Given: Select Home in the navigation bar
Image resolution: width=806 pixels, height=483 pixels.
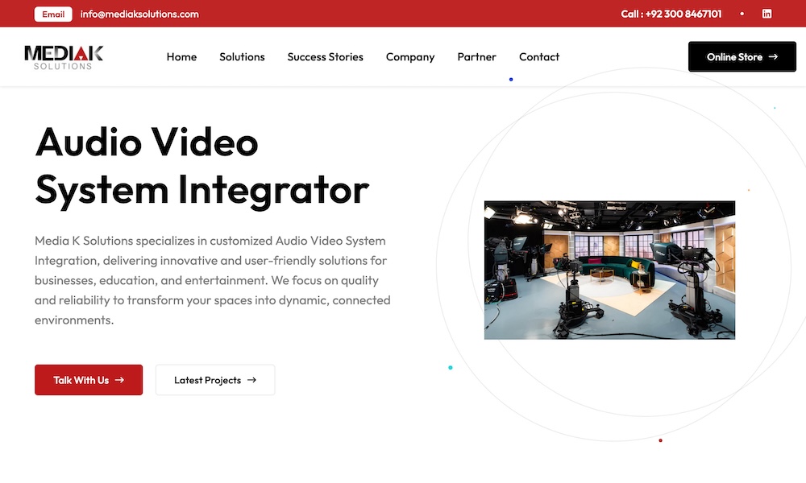Looking at the screenshot, I should click(181, 56).
